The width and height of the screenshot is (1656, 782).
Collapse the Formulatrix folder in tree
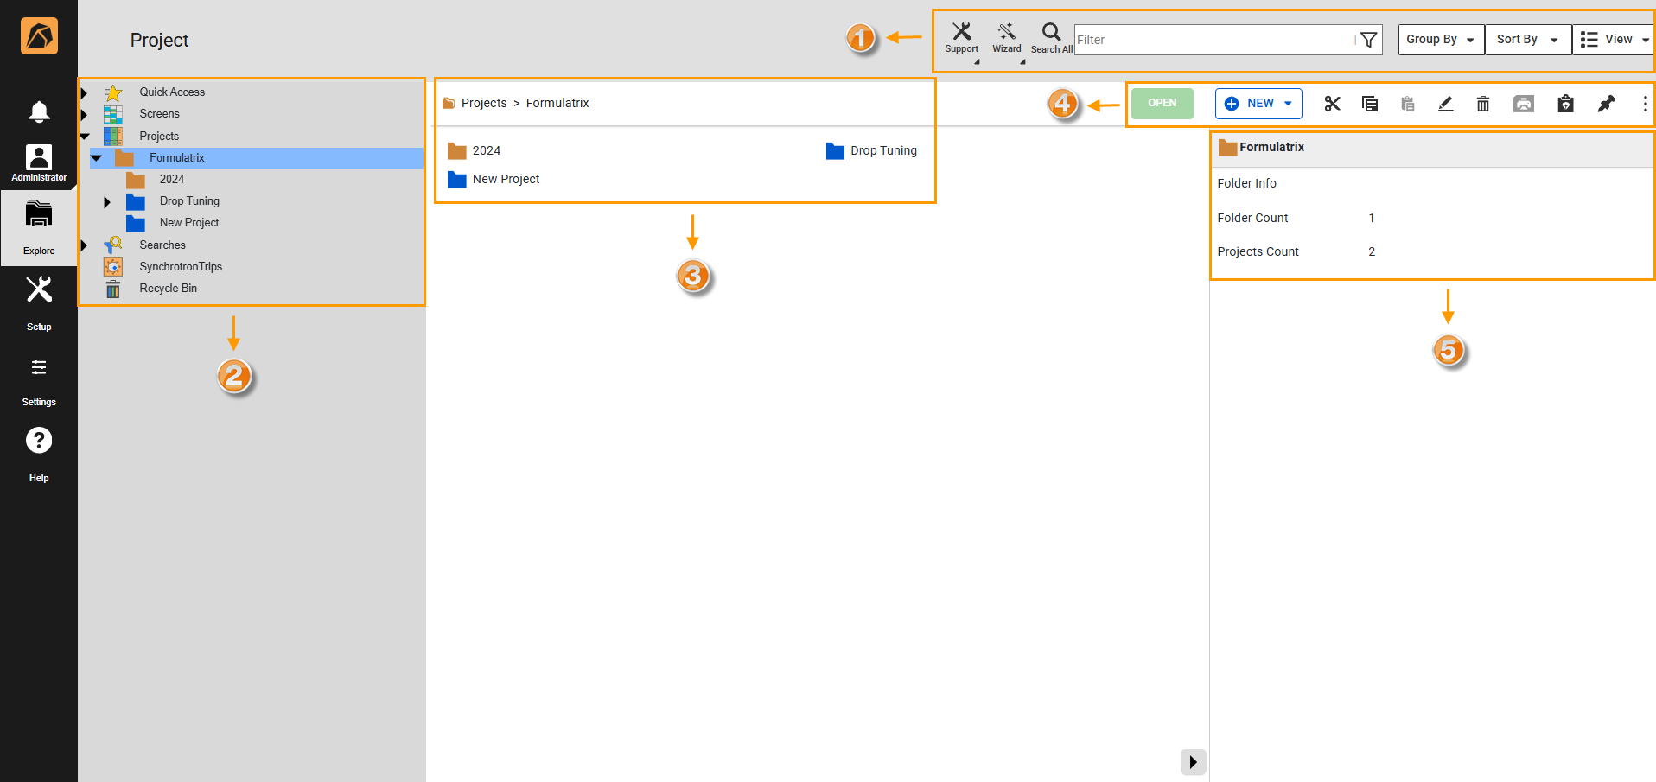tap(97, 158)
